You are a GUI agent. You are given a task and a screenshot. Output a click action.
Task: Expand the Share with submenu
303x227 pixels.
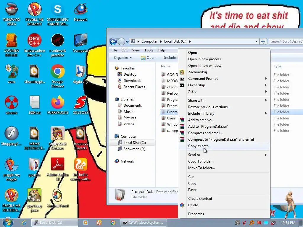point(224,100)
